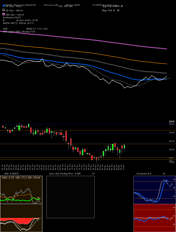Click the first red candlestick dated 24 Sep
The image size is (176, 232).
click(x=3, y=127)
